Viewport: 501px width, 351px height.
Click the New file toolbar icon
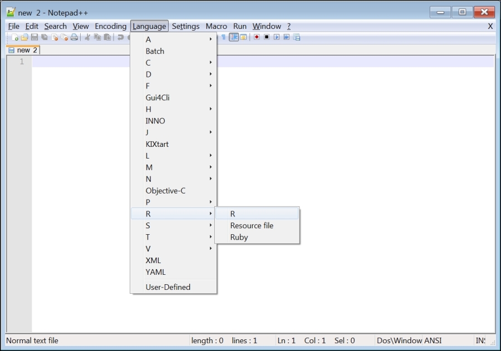tap(14, 37)
